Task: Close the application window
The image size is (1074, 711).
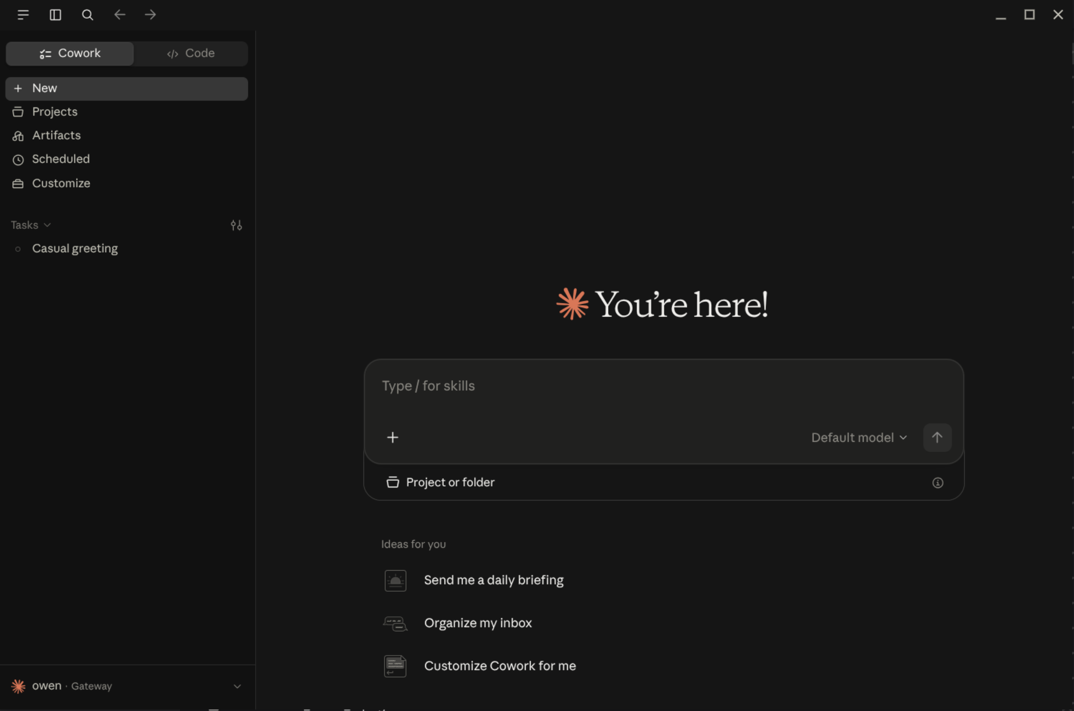Action: pos(1058,15)
